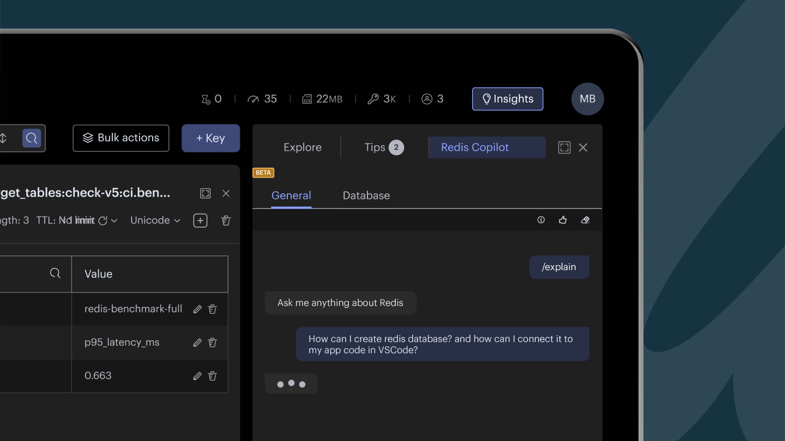The height and width of the screenshot is (441, 785).
Task: Click the 'How can I create redis database' message
Action: click(443, 344)
